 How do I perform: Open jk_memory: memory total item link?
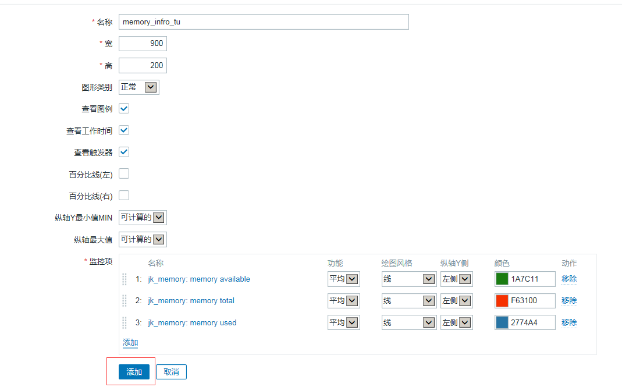tap(191, 301)
